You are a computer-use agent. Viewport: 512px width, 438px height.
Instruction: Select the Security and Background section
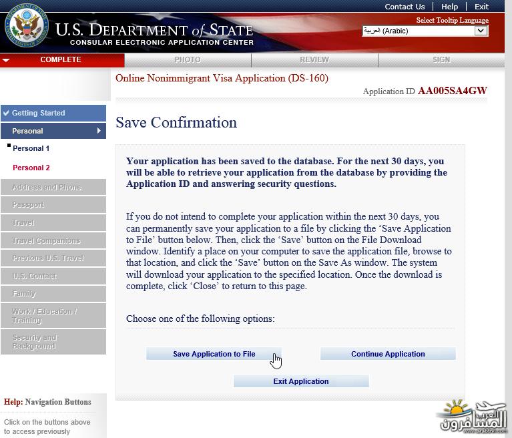tap(53, 342)
